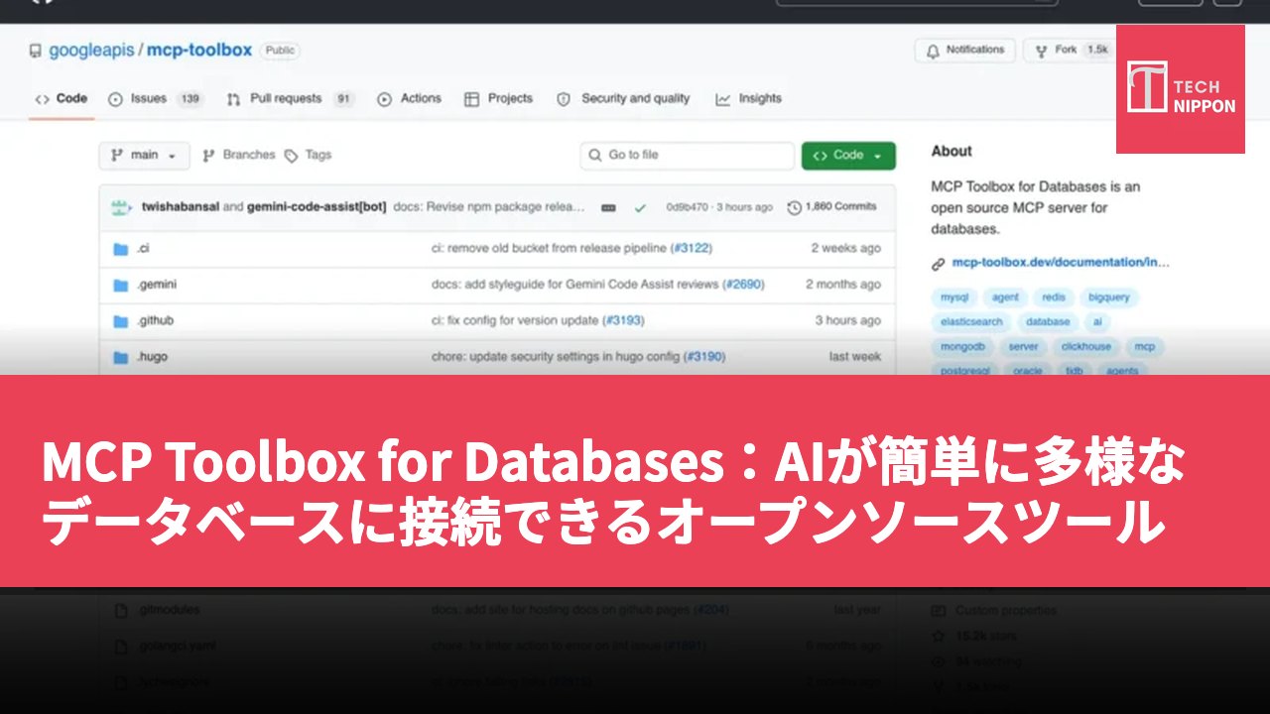This screenshot has width=1270, height=714.
Task: View the Insights tab
Action: click(749, 99)
